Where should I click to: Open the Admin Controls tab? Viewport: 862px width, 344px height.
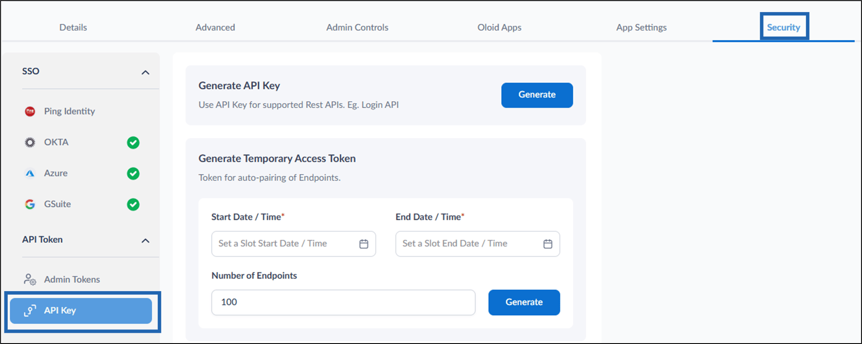pyautogui.click(x=357, y=27)
